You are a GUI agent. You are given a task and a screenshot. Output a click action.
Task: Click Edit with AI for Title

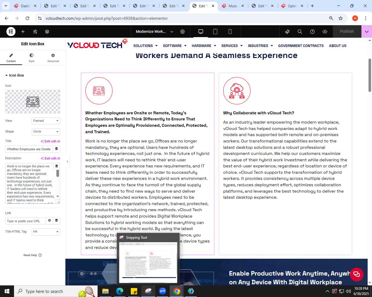(x=50, y=141)
